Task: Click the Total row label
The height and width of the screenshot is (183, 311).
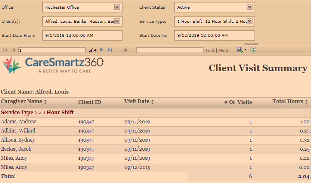Action: 8,176
